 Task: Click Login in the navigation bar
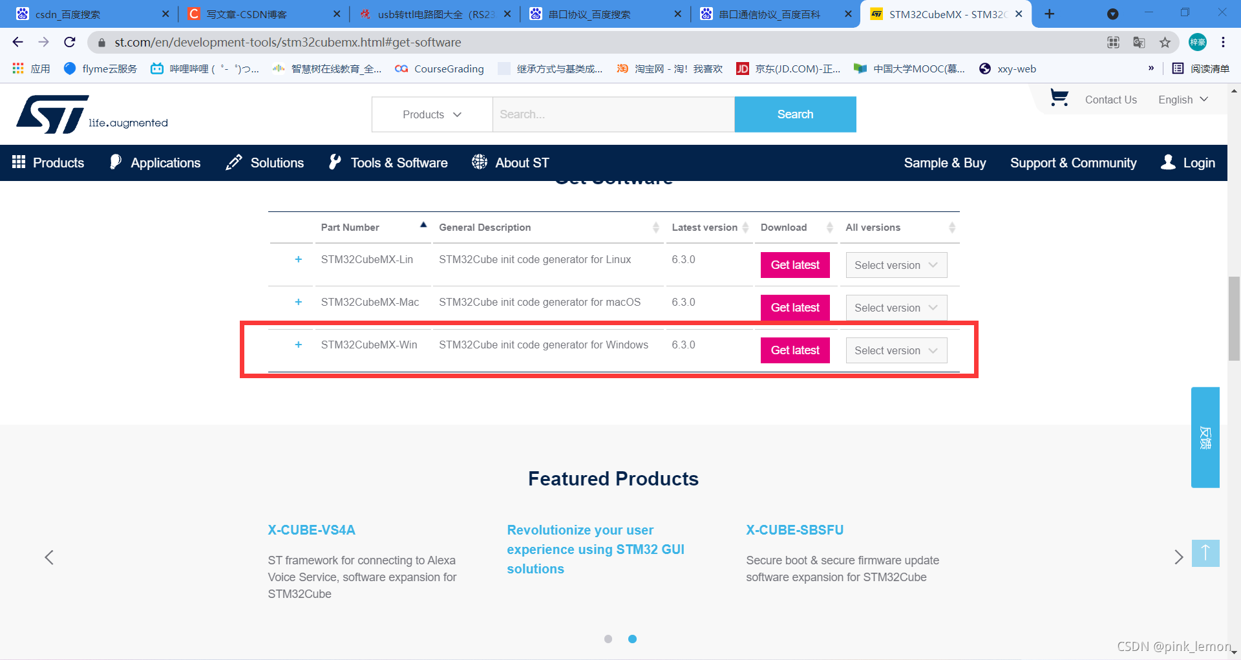click(1188, 163)
